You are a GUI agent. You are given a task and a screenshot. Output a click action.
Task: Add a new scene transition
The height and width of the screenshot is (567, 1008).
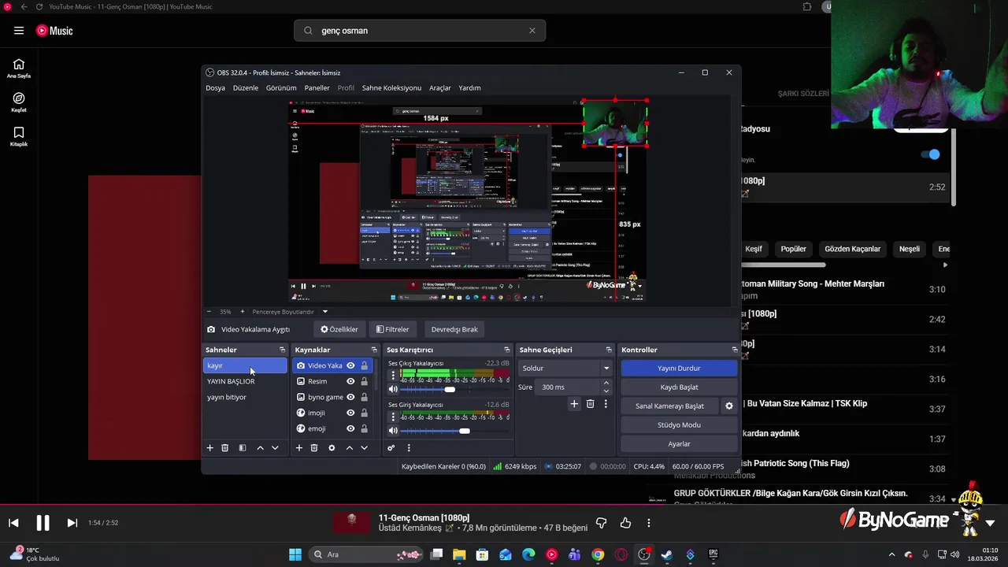click(574, 404)
